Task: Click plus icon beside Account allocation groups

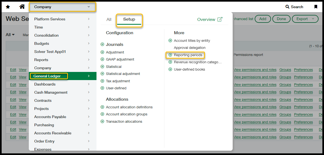Action: (102, 114)
